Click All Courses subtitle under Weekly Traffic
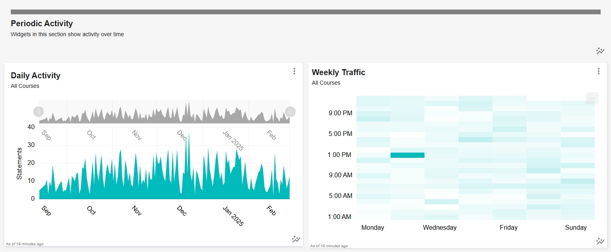 [x=326, y=83]
